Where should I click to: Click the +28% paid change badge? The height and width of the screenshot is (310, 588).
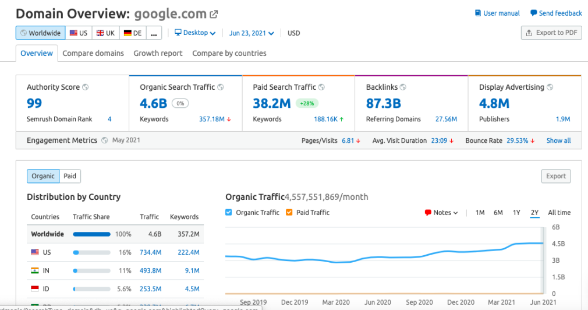click(x=307, y=104)
